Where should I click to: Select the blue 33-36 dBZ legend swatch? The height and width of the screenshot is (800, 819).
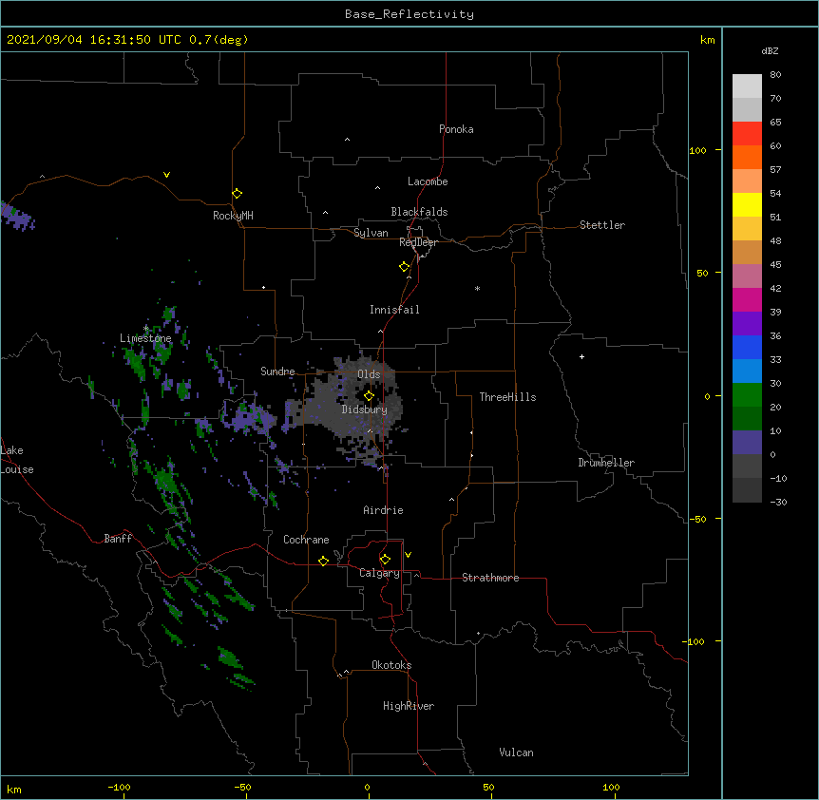(x=747, y=347)
